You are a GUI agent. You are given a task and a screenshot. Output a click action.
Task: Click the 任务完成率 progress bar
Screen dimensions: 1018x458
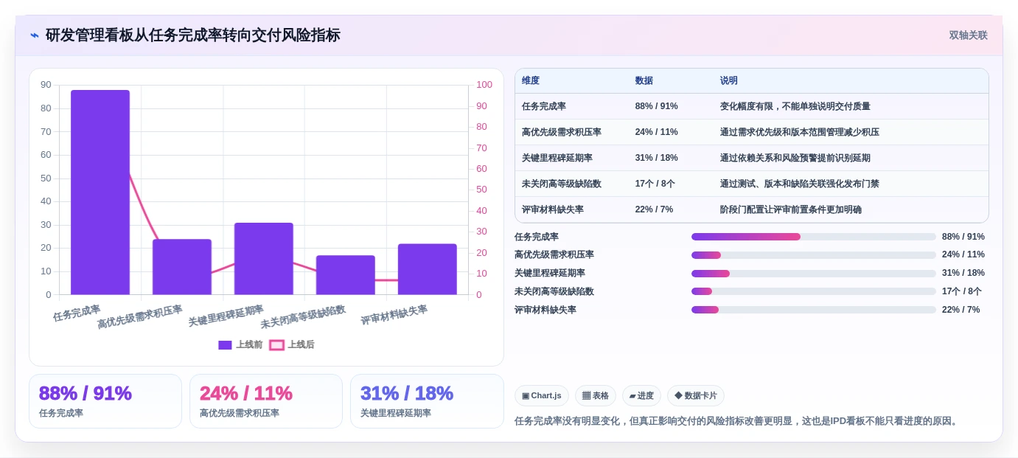click(814, 237)
